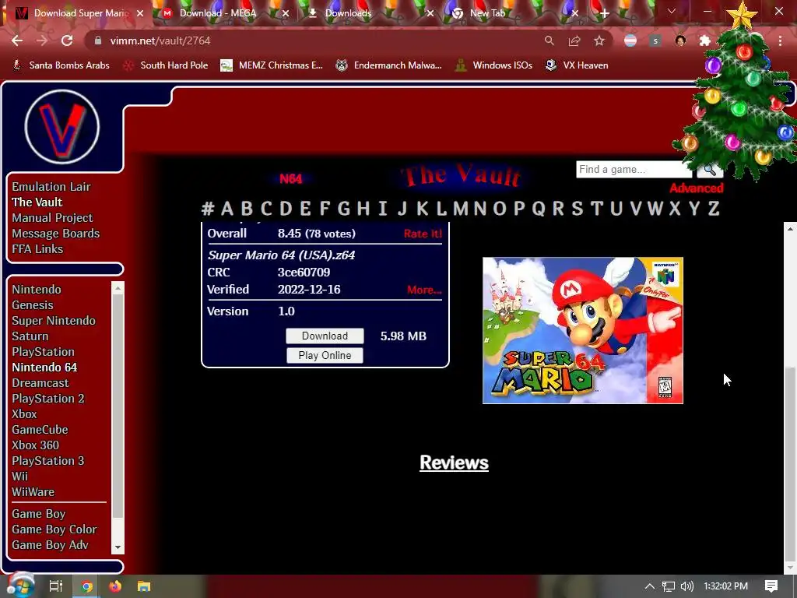The width and height of the screenshot is (797, 598).
Task: Open the notification center icon
Action: coord(771,586)
